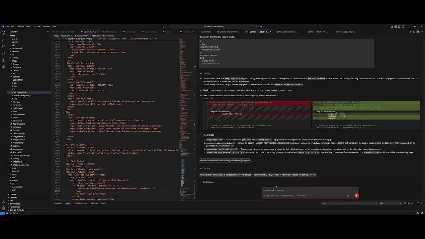Open the Terminal menu
Viewport: 425px width, 239px height.
pyautogui.click(x=46, y=27)
